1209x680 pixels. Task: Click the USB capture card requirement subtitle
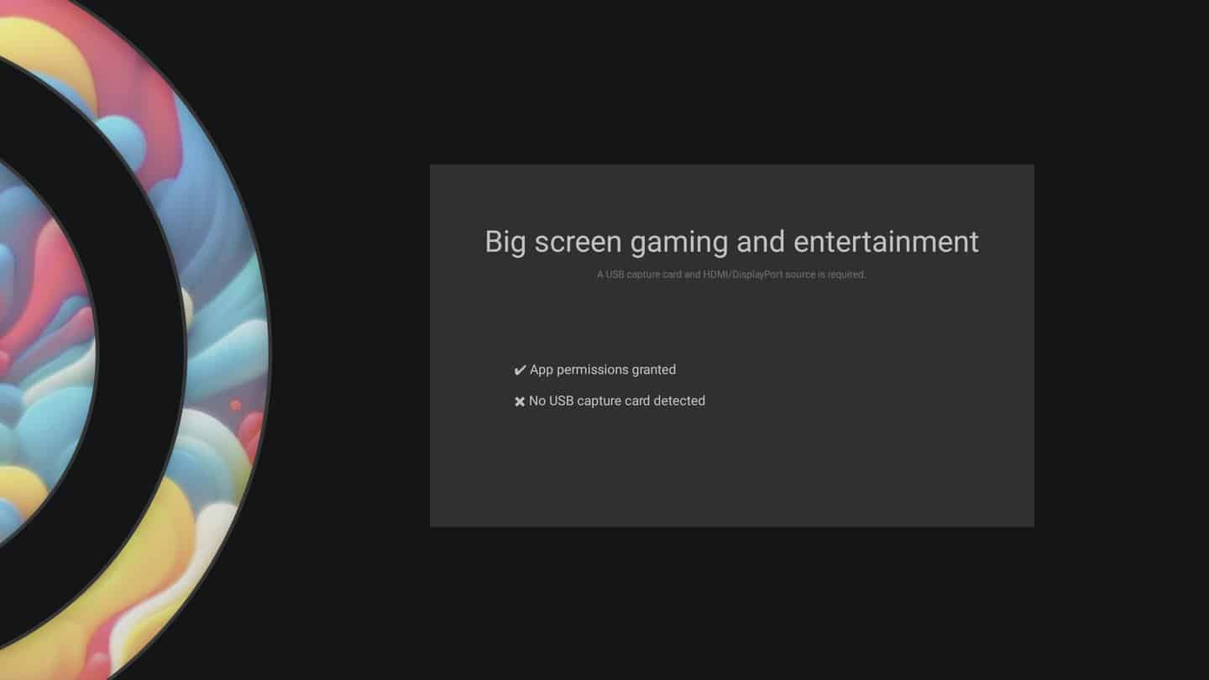(731, 275)
